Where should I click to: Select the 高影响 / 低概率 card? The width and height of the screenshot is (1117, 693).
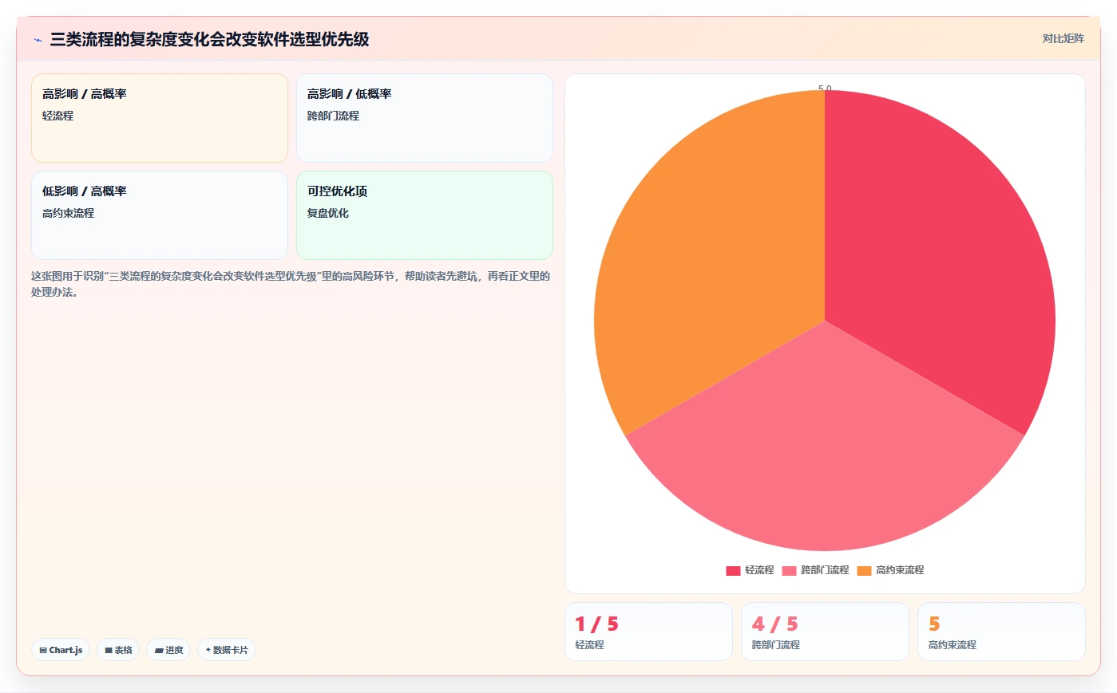point(425,118)
